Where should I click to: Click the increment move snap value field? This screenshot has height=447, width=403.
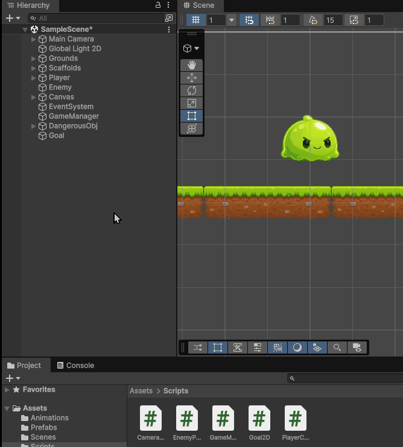290,20
